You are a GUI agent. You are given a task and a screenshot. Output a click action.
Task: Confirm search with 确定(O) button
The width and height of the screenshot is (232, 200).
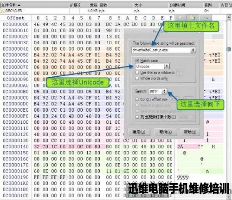[x=139, y=132]
